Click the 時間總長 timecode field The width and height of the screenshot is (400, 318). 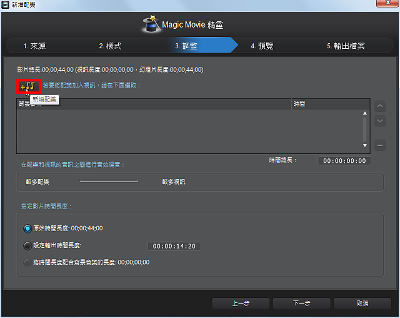344,161
